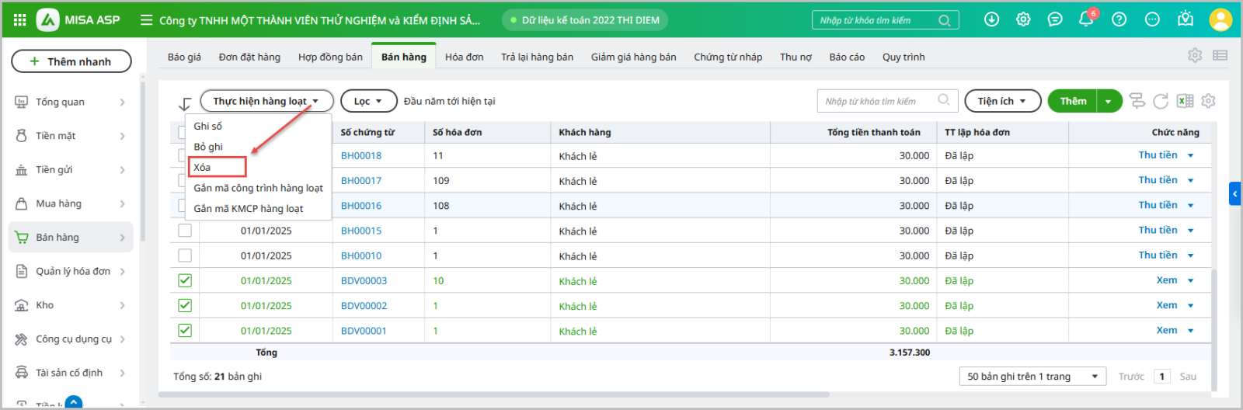Click the keyword search field above the table
This screenshot has width=1243, height=410.
(879, 101)
